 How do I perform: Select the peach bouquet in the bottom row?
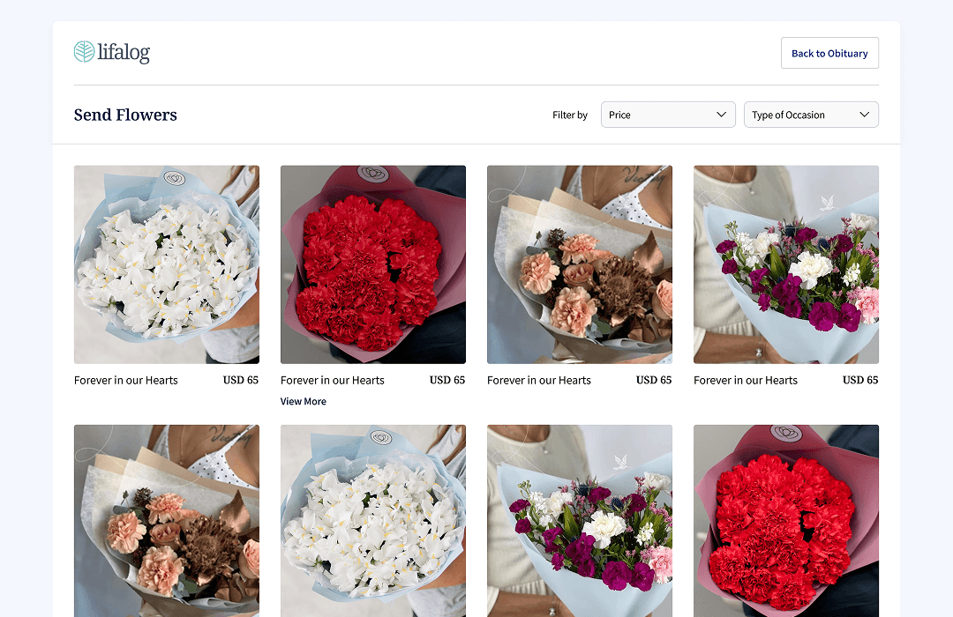coord(167,520)
